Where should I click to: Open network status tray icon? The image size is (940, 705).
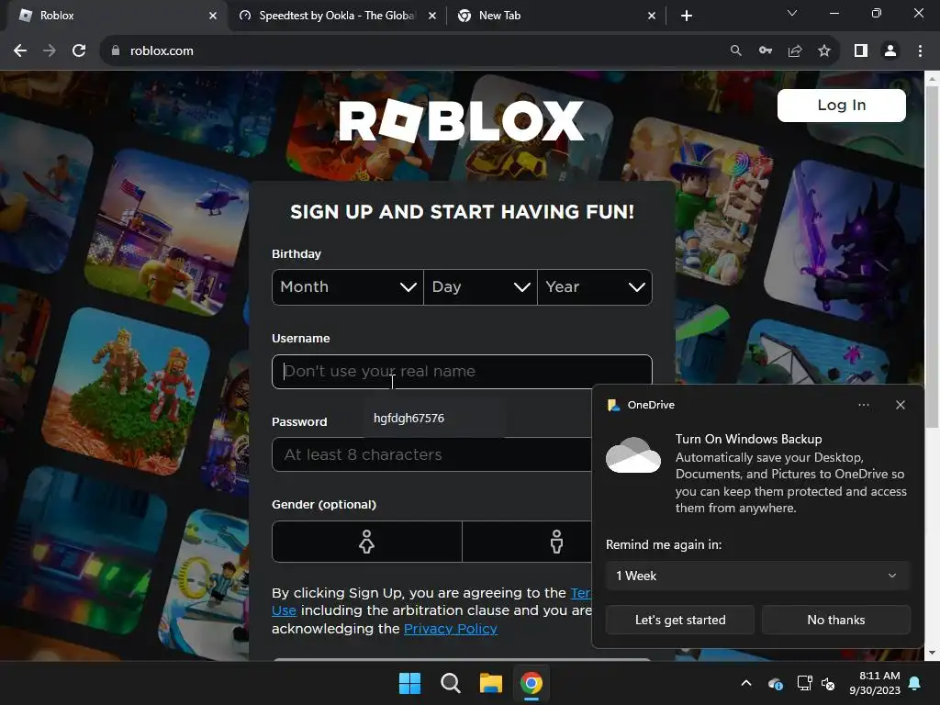click(804, 683)
